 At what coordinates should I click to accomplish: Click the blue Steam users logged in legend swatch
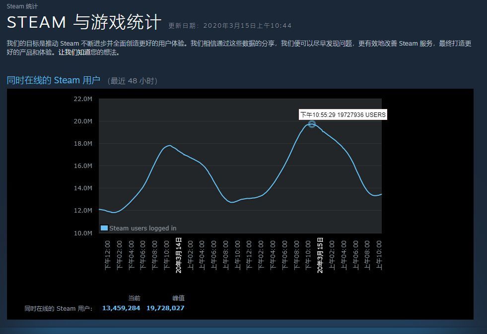[104, 228]
